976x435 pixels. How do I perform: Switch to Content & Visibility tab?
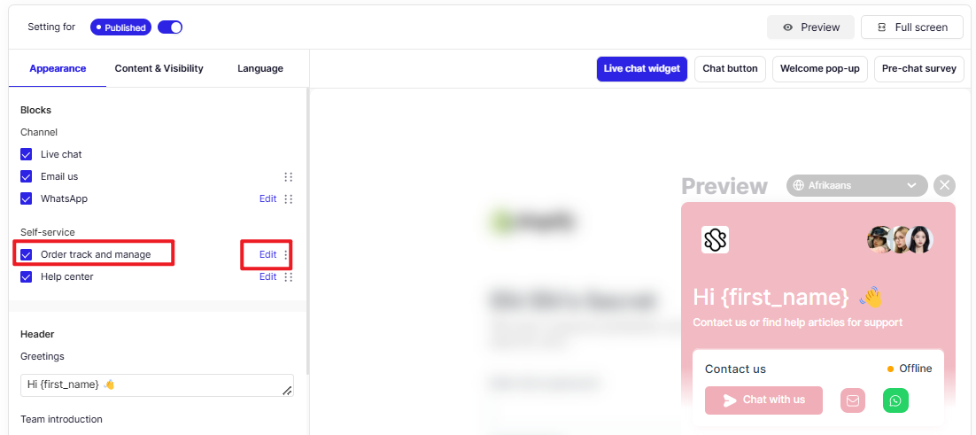coord(159,68)
